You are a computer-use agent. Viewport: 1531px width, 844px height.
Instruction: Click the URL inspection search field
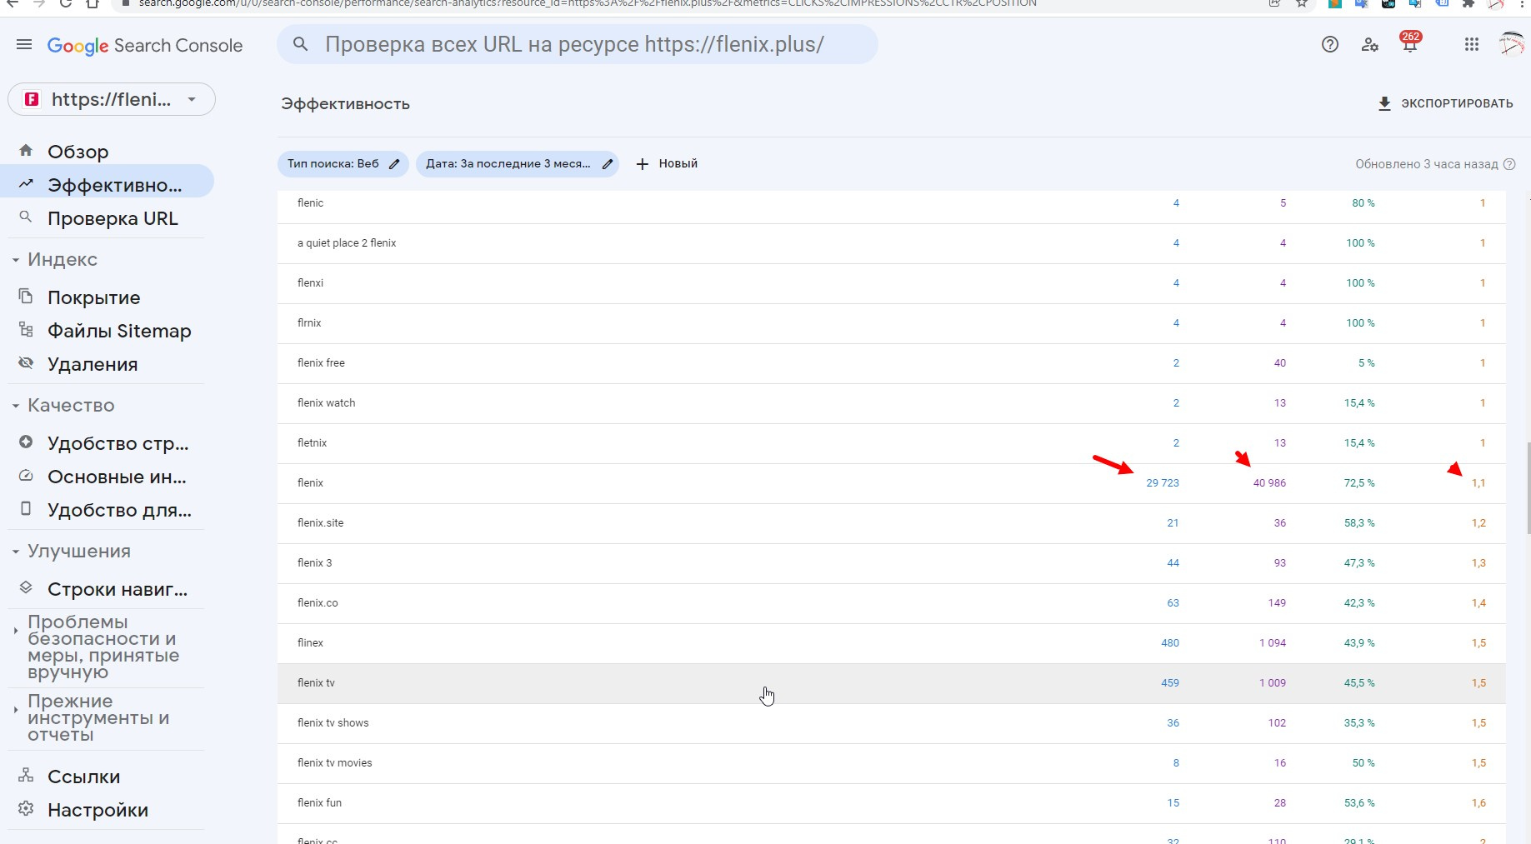click(575, 45)
